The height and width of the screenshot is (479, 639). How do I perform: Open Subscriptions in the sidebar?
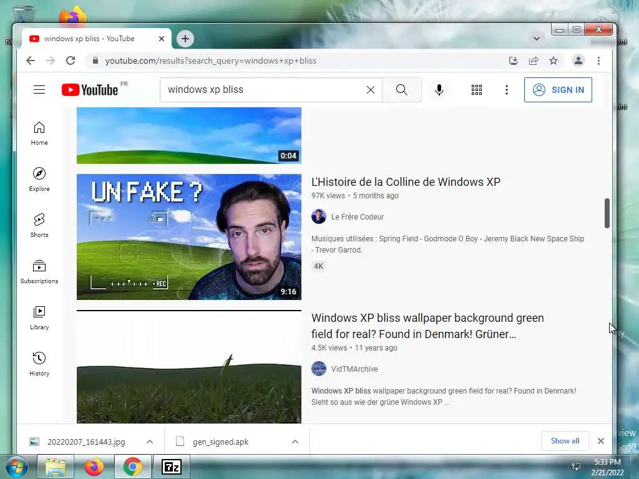39,272
